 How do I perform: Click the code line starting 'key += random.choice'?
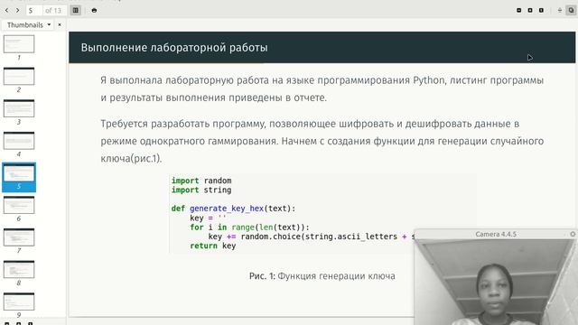[x=312, y=237]
